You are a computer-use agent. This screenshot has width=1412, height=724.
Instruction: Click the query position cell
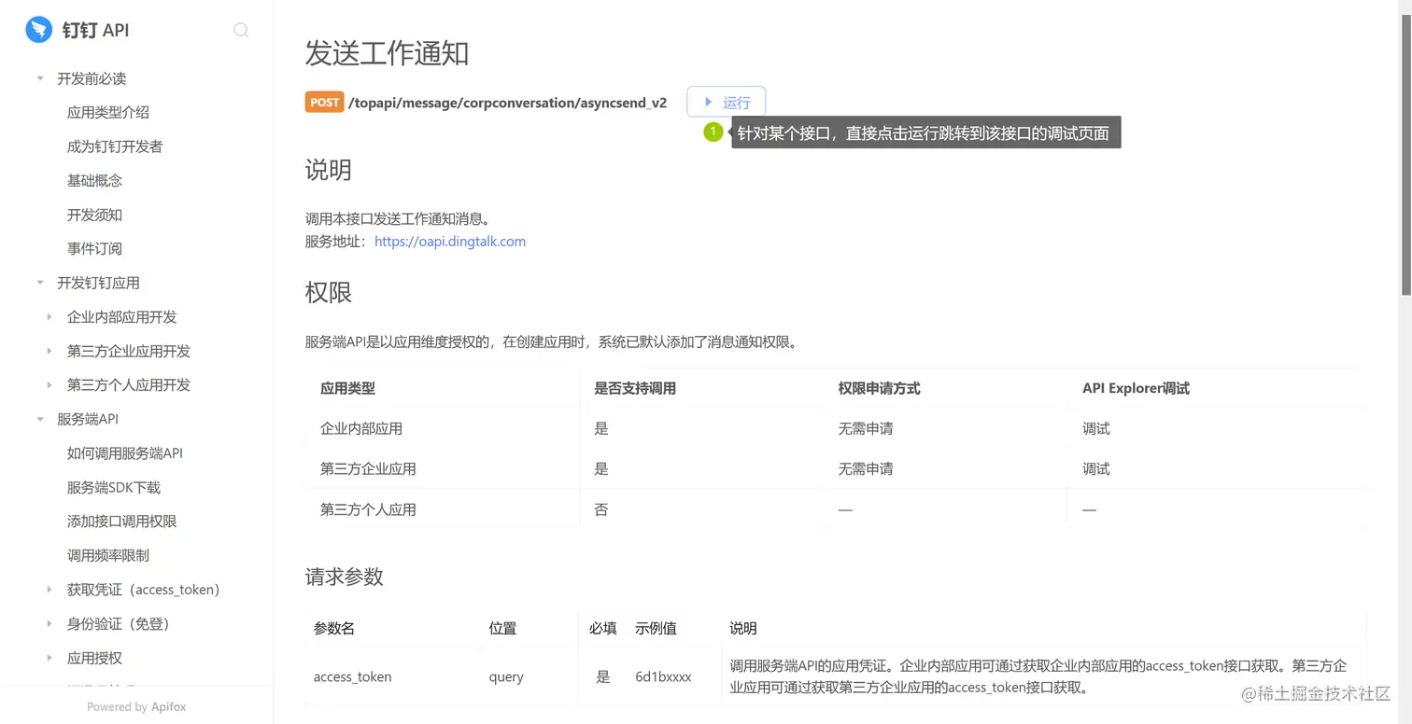[506, 677]
